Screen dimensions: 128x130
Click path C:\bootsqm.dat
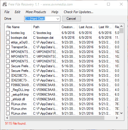[43, 38]
